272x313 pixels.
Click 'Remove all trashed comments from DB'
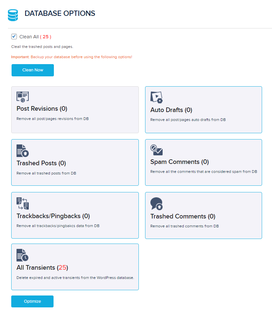tap(185, 226)
